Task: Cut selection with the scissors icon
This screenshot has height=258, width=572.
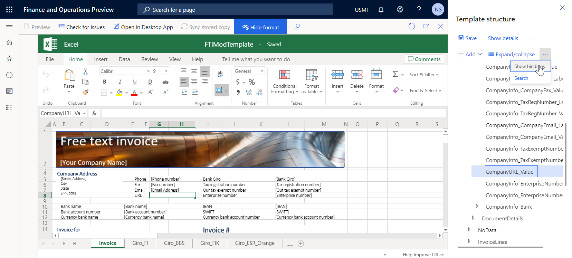Action: [x=85, y=71]
